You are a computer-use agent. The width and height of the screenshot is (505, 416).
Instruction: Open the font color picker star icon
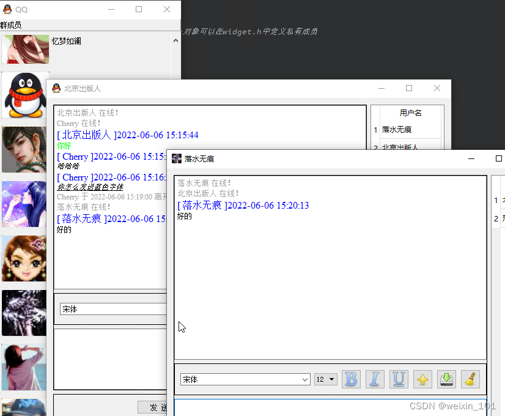pos(422,379)
